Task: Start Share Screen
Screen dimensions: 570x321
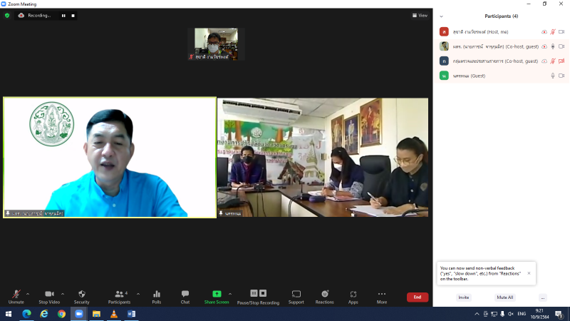Action: (x=217, y=297)
